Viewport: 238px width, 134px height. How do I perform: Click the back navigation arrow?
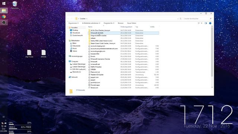pyautogui.click(x=68, y=19)
